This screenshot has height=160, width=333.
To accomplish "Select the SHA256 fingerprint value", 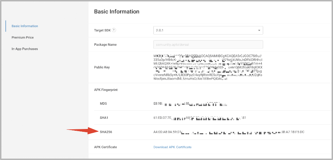I will [229, 132].
